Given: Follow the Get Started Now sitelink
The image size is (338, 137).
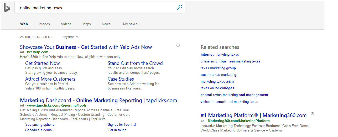Looking at the screenshot, I should (42, 63).
